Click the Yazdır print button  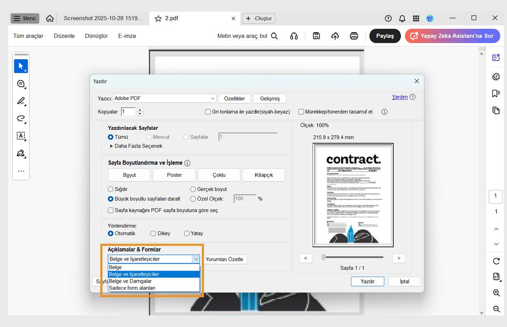(367, 281)
